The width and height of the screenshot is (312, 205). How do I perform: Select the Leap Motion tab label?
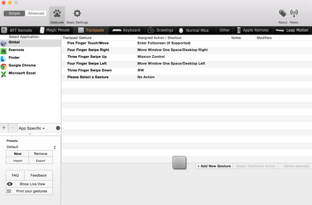coord(297,30)
